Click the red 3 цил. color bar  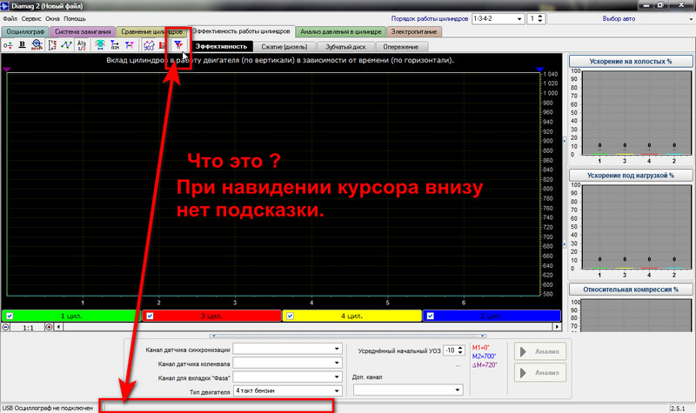tap(211, 316)
